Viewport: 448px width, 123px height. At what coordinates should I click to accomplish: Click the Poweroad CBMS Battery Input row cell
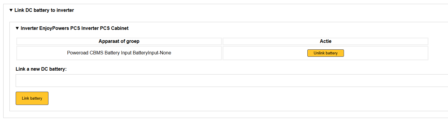click(119, 53)
